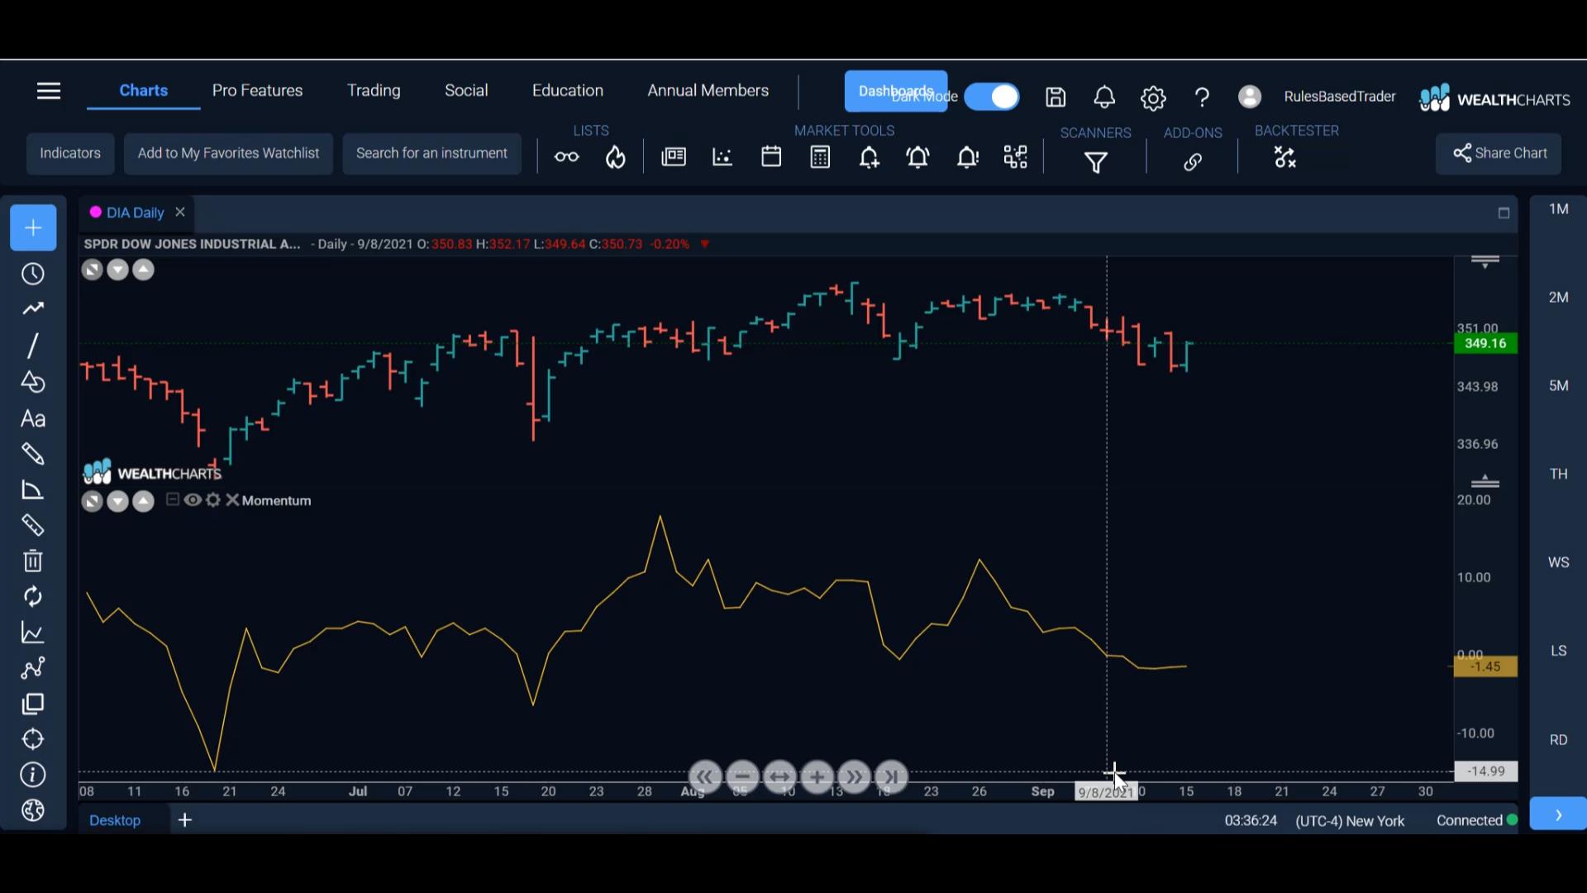Select the crosshair plus tool in sidebar
The image size is (1587, 893).
tap(33, 227)
